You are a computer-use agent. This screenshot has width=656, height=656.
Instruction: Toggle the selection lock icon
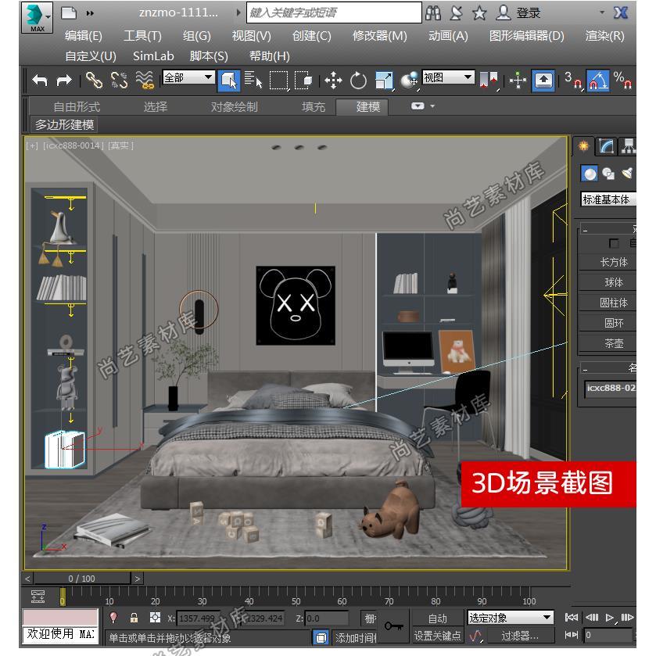[x=134, y=618]
